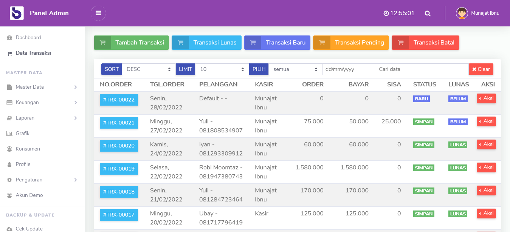The width and height of the screenshot is (510, 232).
Task: Click the Dashboard gauge icon in sidebar
Action: [9, 38]
